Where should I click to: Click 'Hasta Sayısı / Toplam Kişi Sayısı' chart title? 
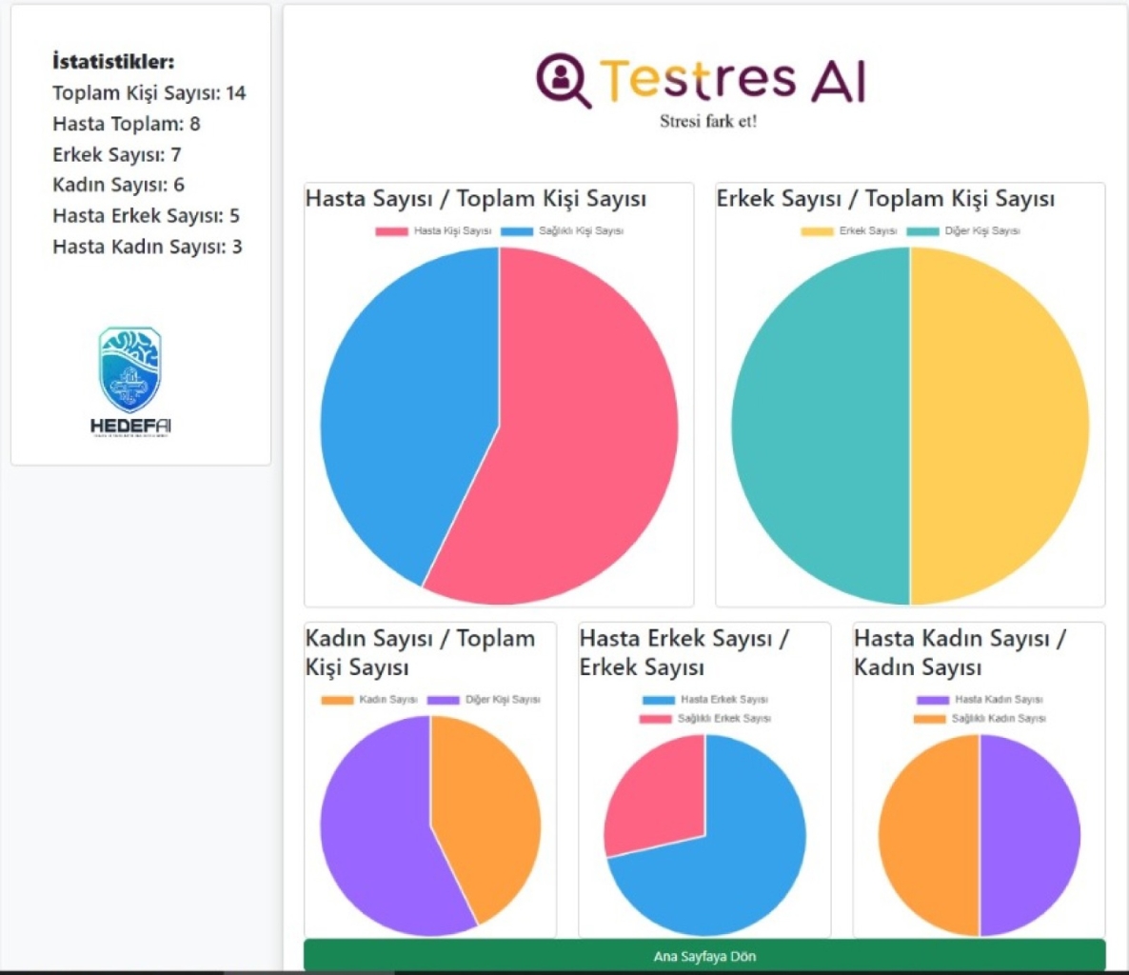click(475, 199)
